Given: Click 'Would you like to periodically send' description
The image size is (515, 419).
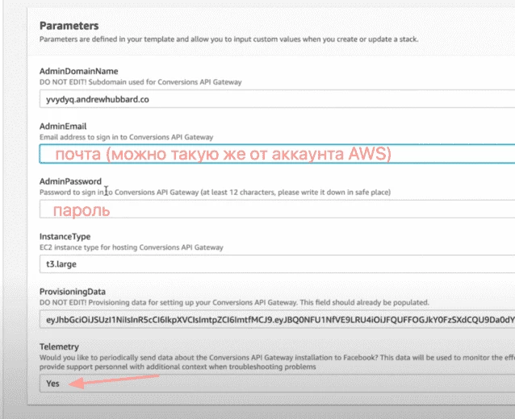Looking at the screenshot, I should pos(277,362).
